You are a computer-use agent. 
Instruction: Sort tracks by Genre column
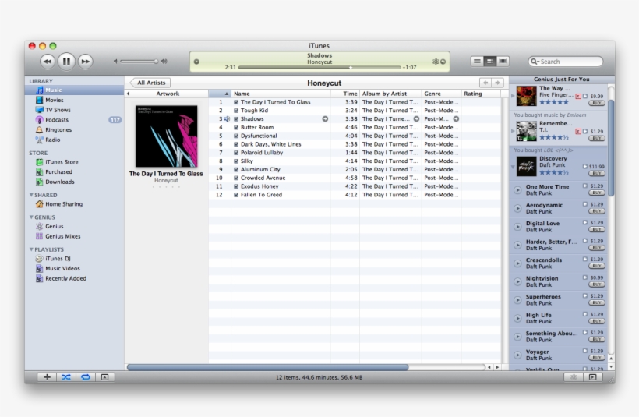click(x=441, y=94)
